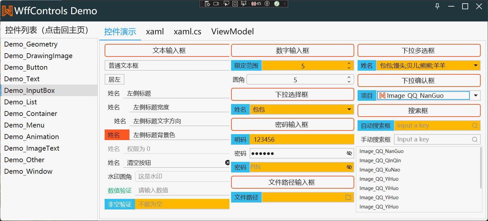
Task: Run accessibility scan from debug toolbar
Action: 267,4
